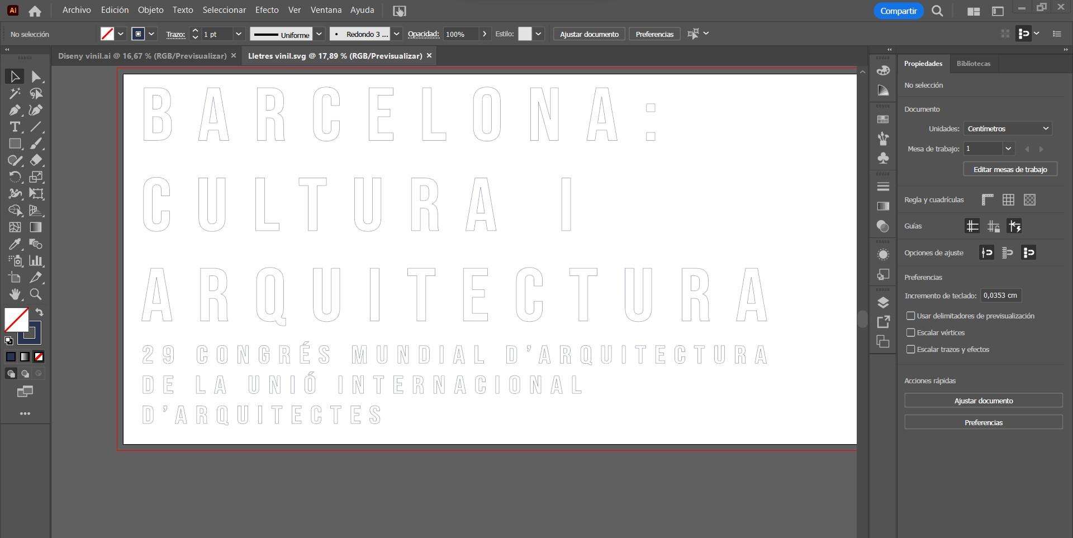Screen dimensions: 1073x538
Task: Open the Estilo graphic style dropdown
Action: (x=538, y=34)
